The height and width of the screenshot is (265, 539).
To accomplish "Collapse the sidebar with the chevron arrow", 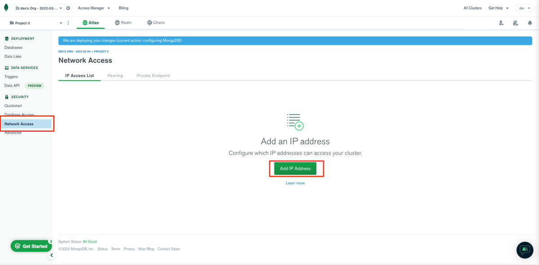I will pyautogui.click(x=52, y=255).
